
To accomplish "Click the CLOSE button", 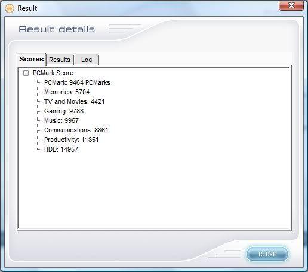I will (267, 254).
